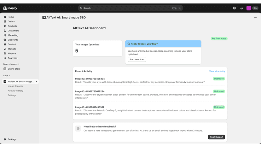Click the AltText AI app icon in sidebar
This screenshot has width=261, height=147.
(x=5, y=81)
